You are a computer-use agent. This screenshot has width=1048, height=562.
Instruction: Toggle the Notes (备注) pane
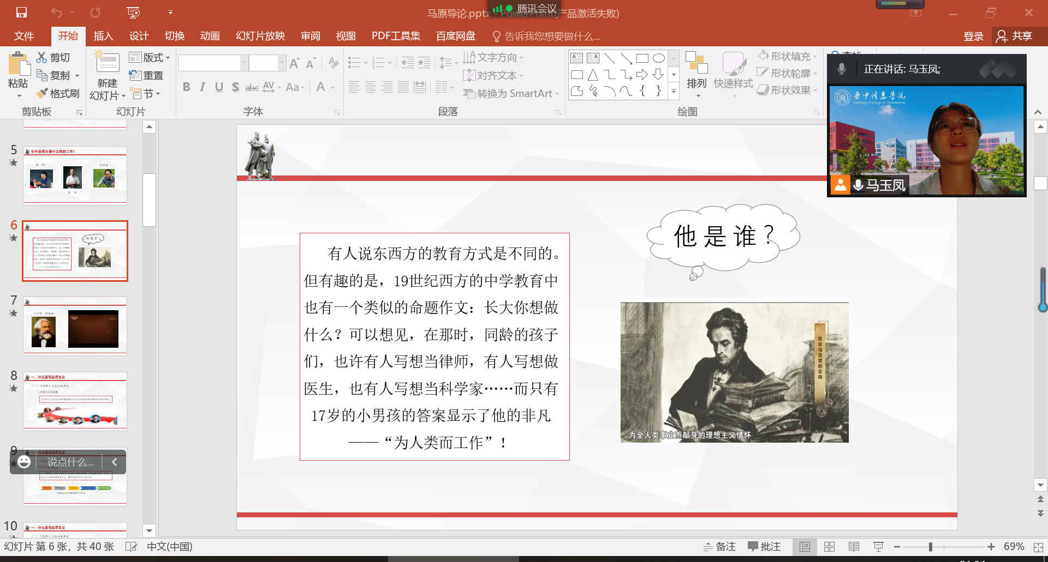tap(719, 546)
